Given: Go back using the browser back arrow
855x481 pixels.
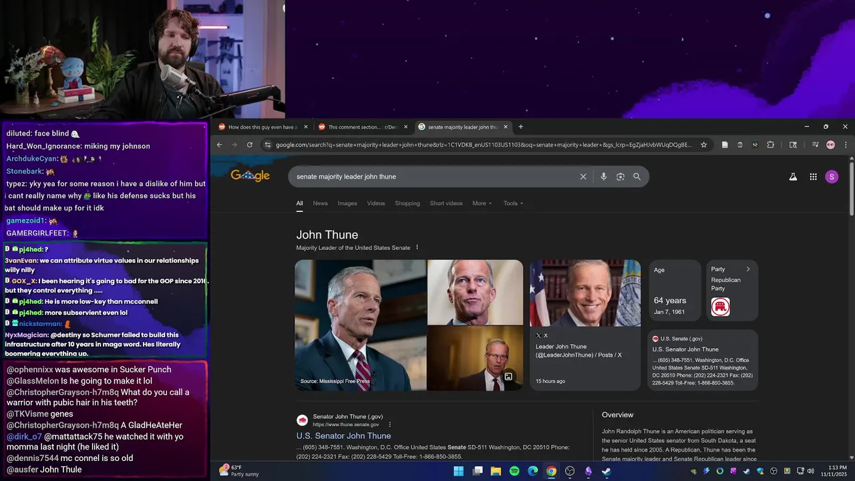Looking at the screenshot, I should tap(219, 144).
